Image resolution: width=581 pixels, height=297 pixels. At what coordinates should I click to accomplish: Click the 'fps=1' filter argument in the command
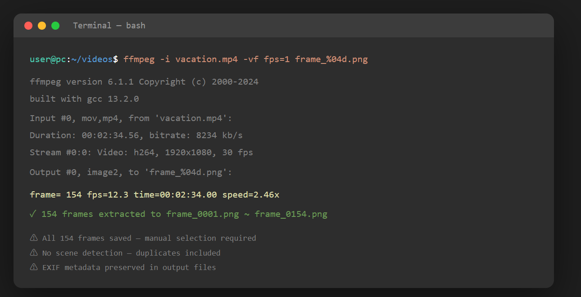tap(277, 59)
